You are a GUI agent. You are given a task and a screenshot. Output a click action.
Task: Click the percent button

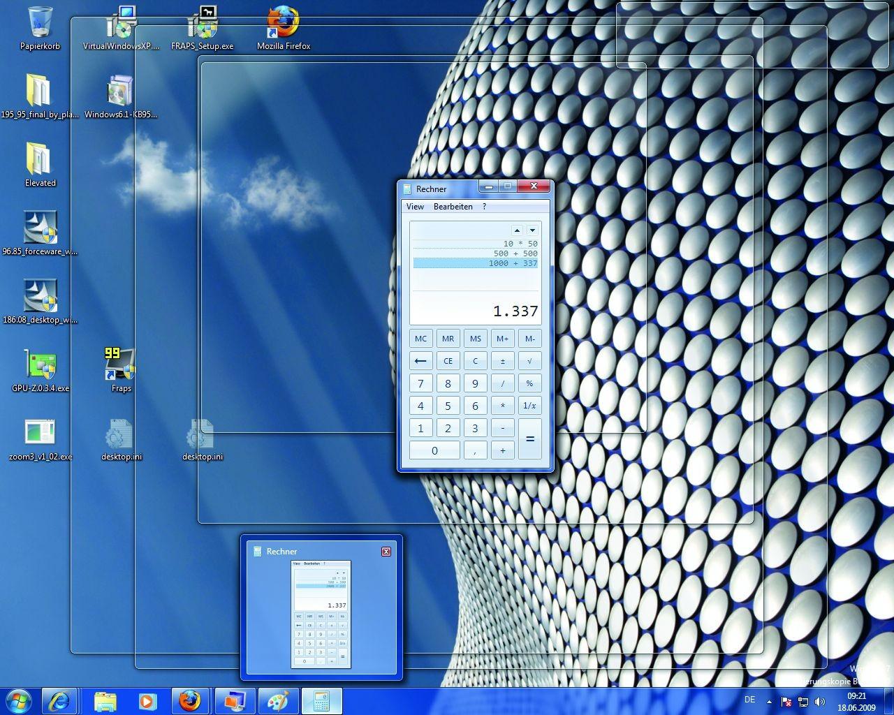click(x=529, y=383)
